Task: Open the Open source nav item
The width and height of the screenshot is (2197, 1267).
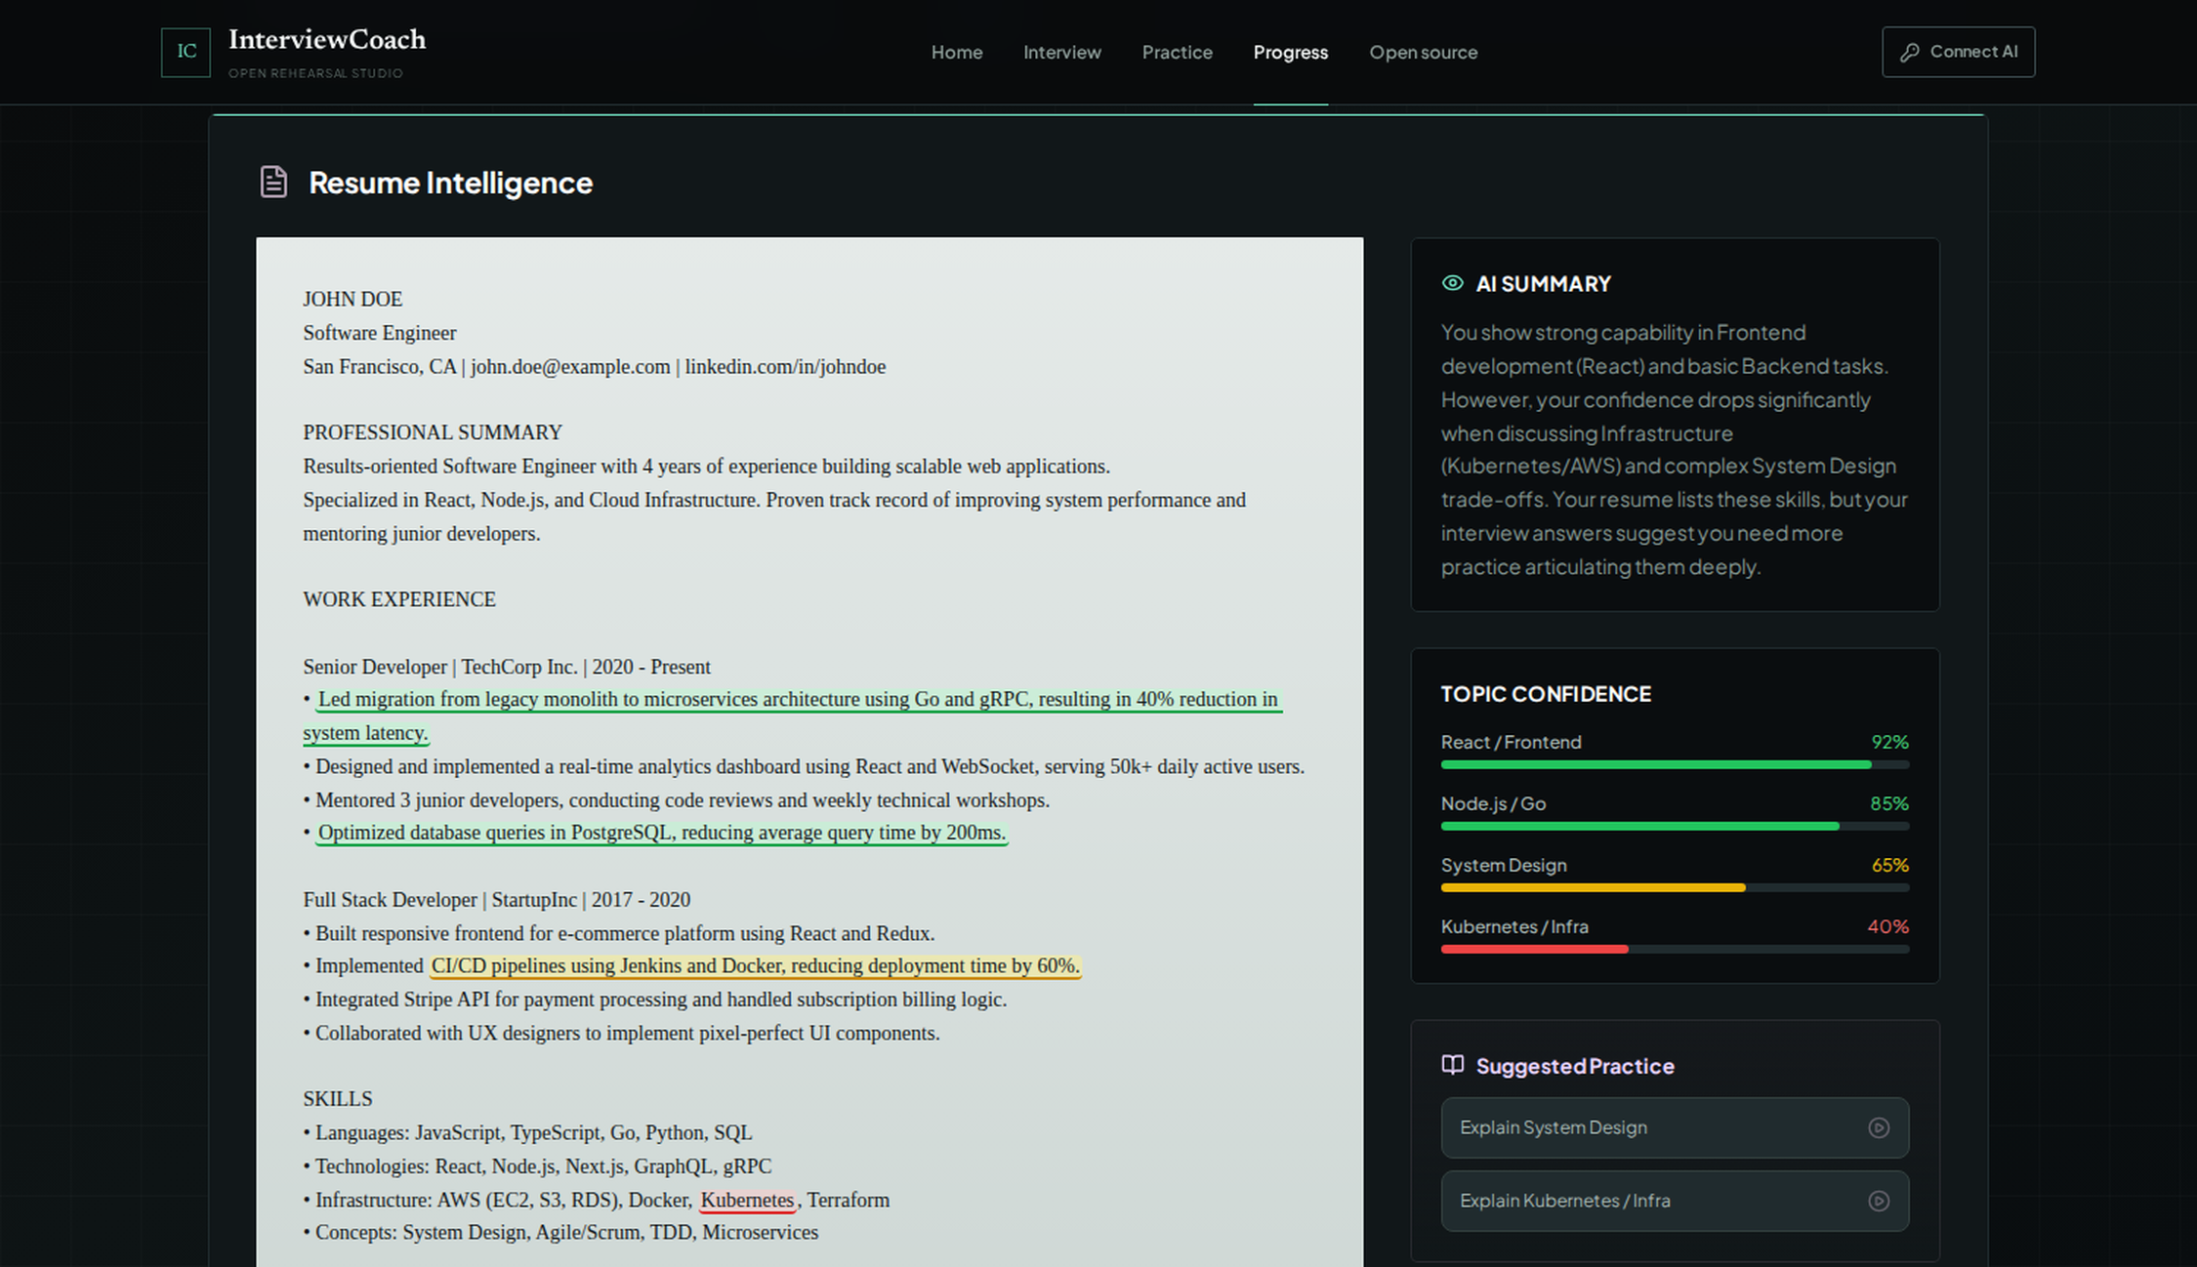Action: click(1424, 53)
